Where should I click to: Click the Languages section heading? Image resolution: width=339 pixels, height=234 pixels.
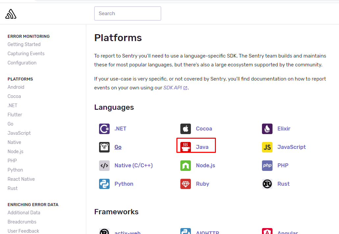click(x=114, y=107)
